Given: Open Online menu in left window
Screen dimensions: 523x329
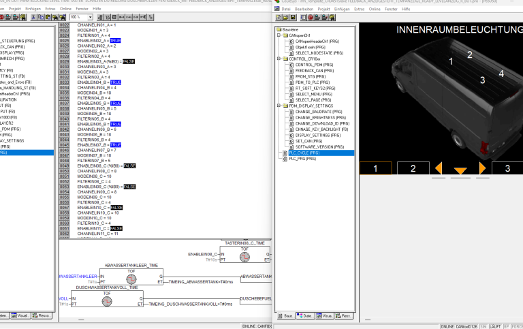Looking at the screenshot, I should click(65, 9).
